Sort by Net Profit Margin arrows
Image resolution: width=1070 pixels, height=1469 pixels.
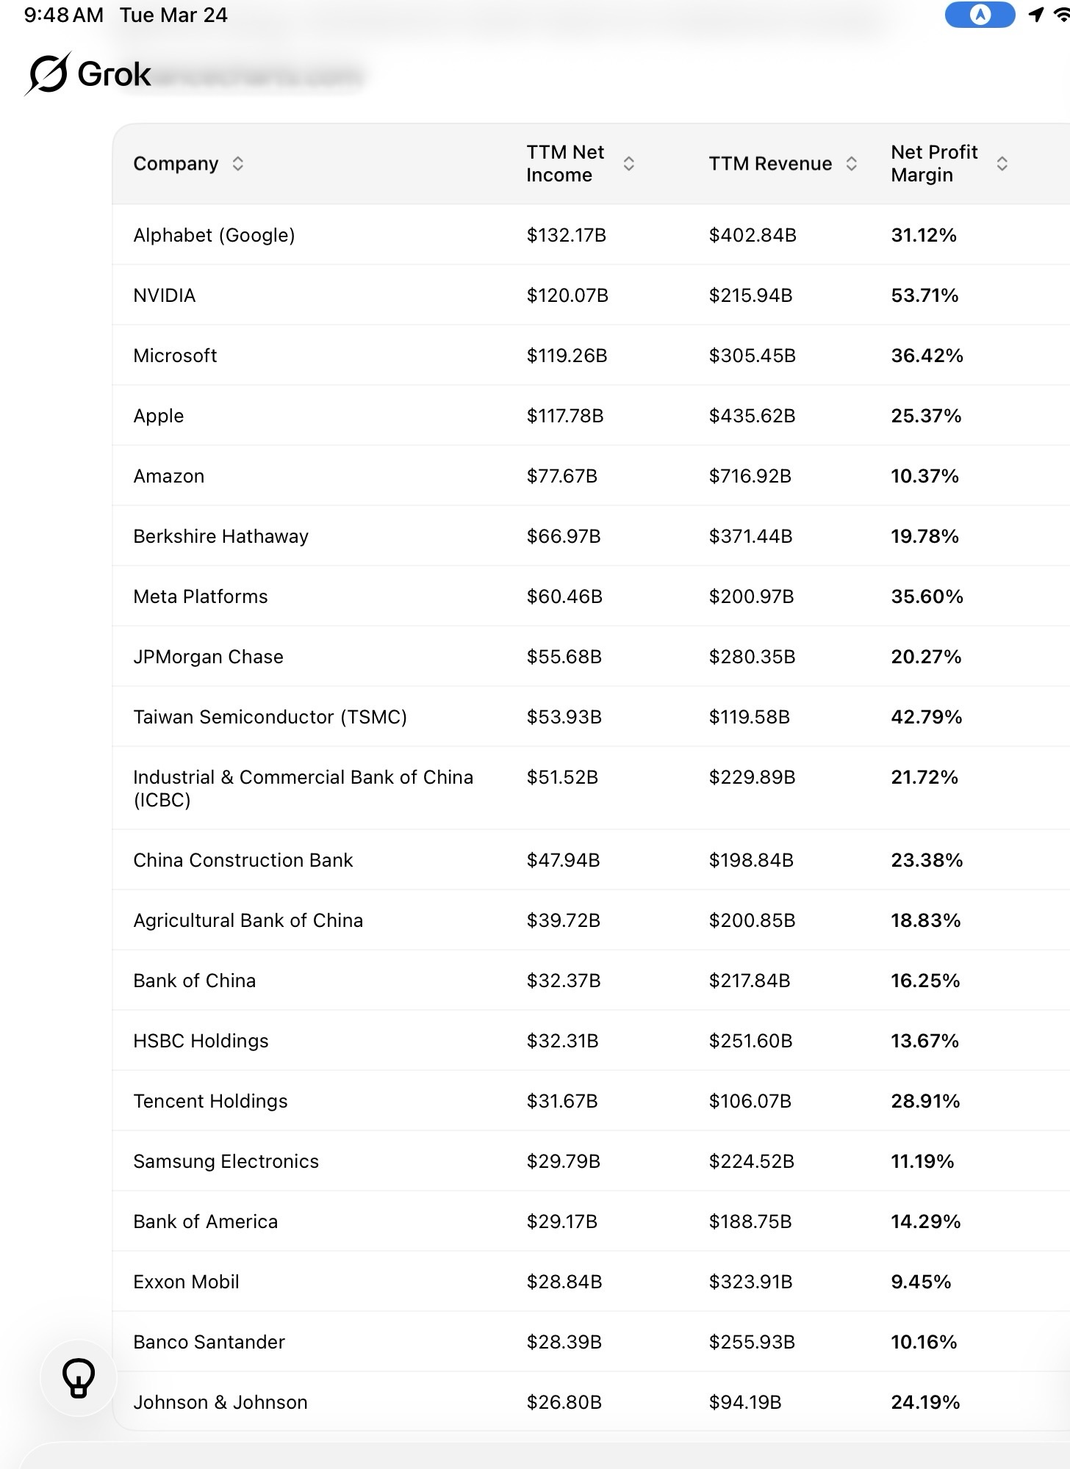click(x=1002, y=164)
